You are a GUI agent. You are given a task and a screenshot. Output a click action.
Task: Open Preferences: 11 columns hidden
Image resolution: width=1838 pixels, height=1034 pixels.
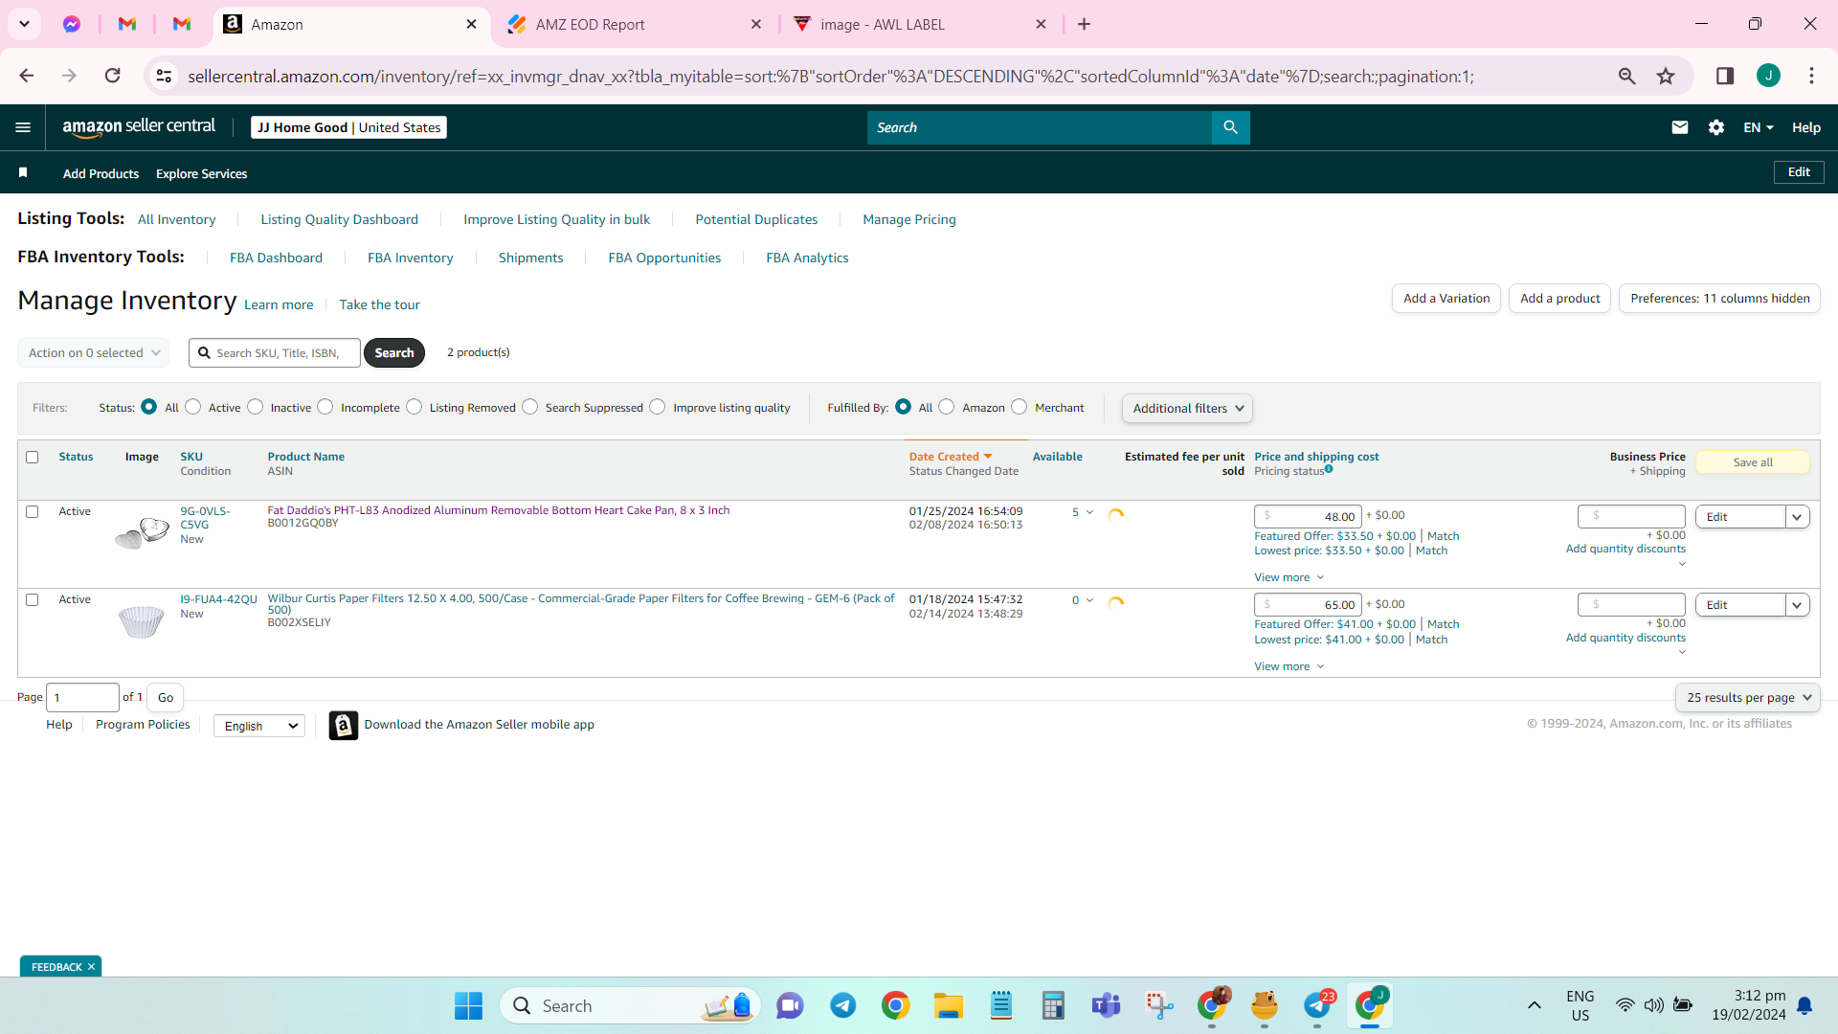[x=1719, y=299]
